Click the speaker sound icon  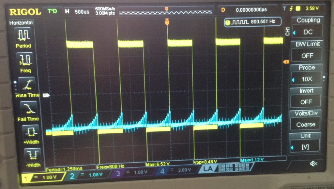pos(313,163)
